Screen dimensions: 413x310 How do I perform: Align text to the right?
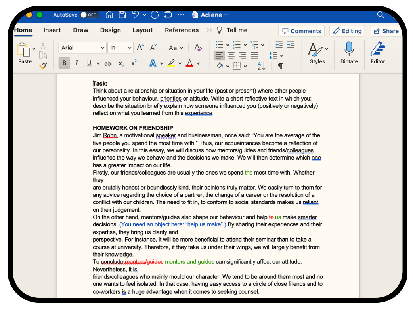[x=243, y=55]
